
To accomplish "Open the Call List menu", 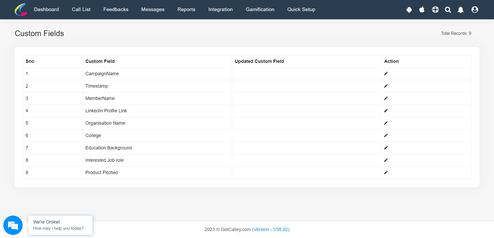I will [x=81, y=10].
